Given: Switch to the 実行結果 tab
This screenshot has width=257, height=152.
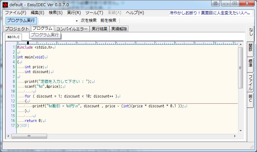Looking at the screenshot, I should coord(100,29).
